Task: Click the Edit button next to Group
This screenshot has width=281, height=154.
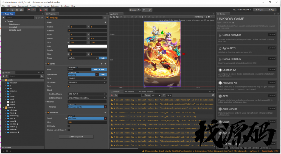Action: coord(103,58)
